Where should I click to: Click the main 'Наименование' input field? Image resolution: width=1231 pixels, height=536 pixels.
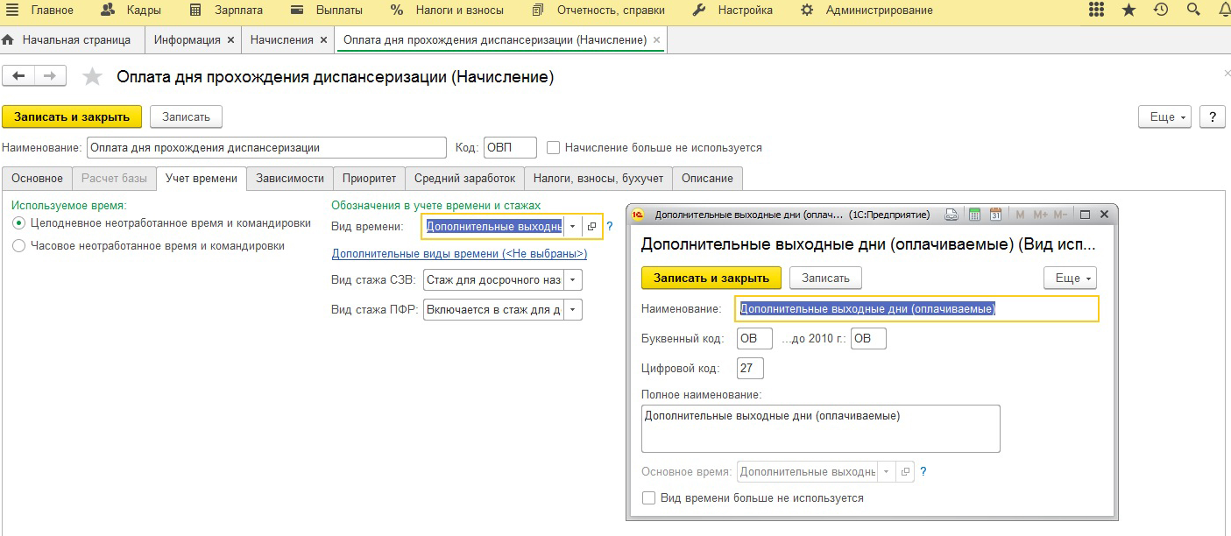click(267, 148)
